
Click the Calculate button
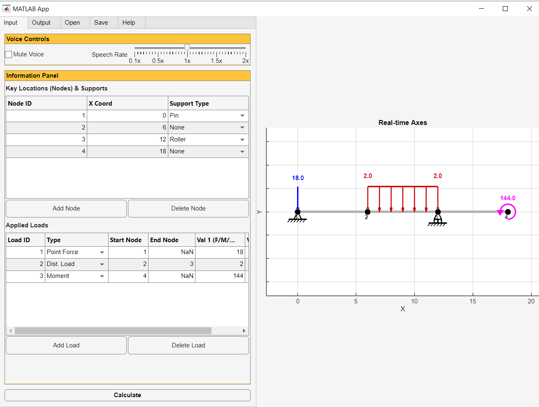pyautogui.click(x=128, y=395)
